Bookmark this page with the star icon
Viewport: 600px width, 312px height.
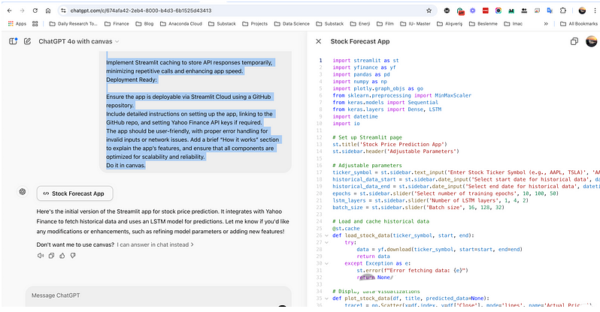[429, 10]
